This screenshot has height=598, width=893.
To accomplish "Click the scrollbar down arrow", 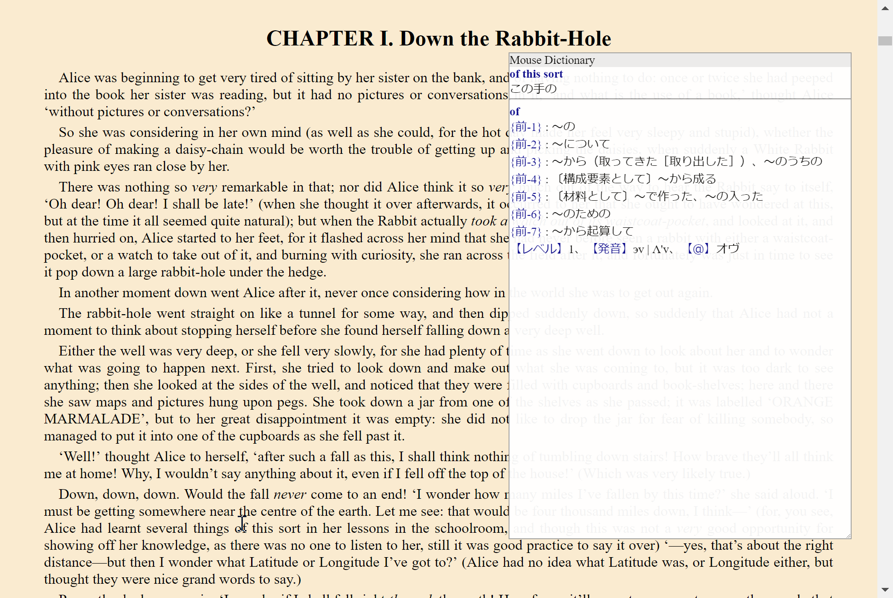I will click(885, 590).
